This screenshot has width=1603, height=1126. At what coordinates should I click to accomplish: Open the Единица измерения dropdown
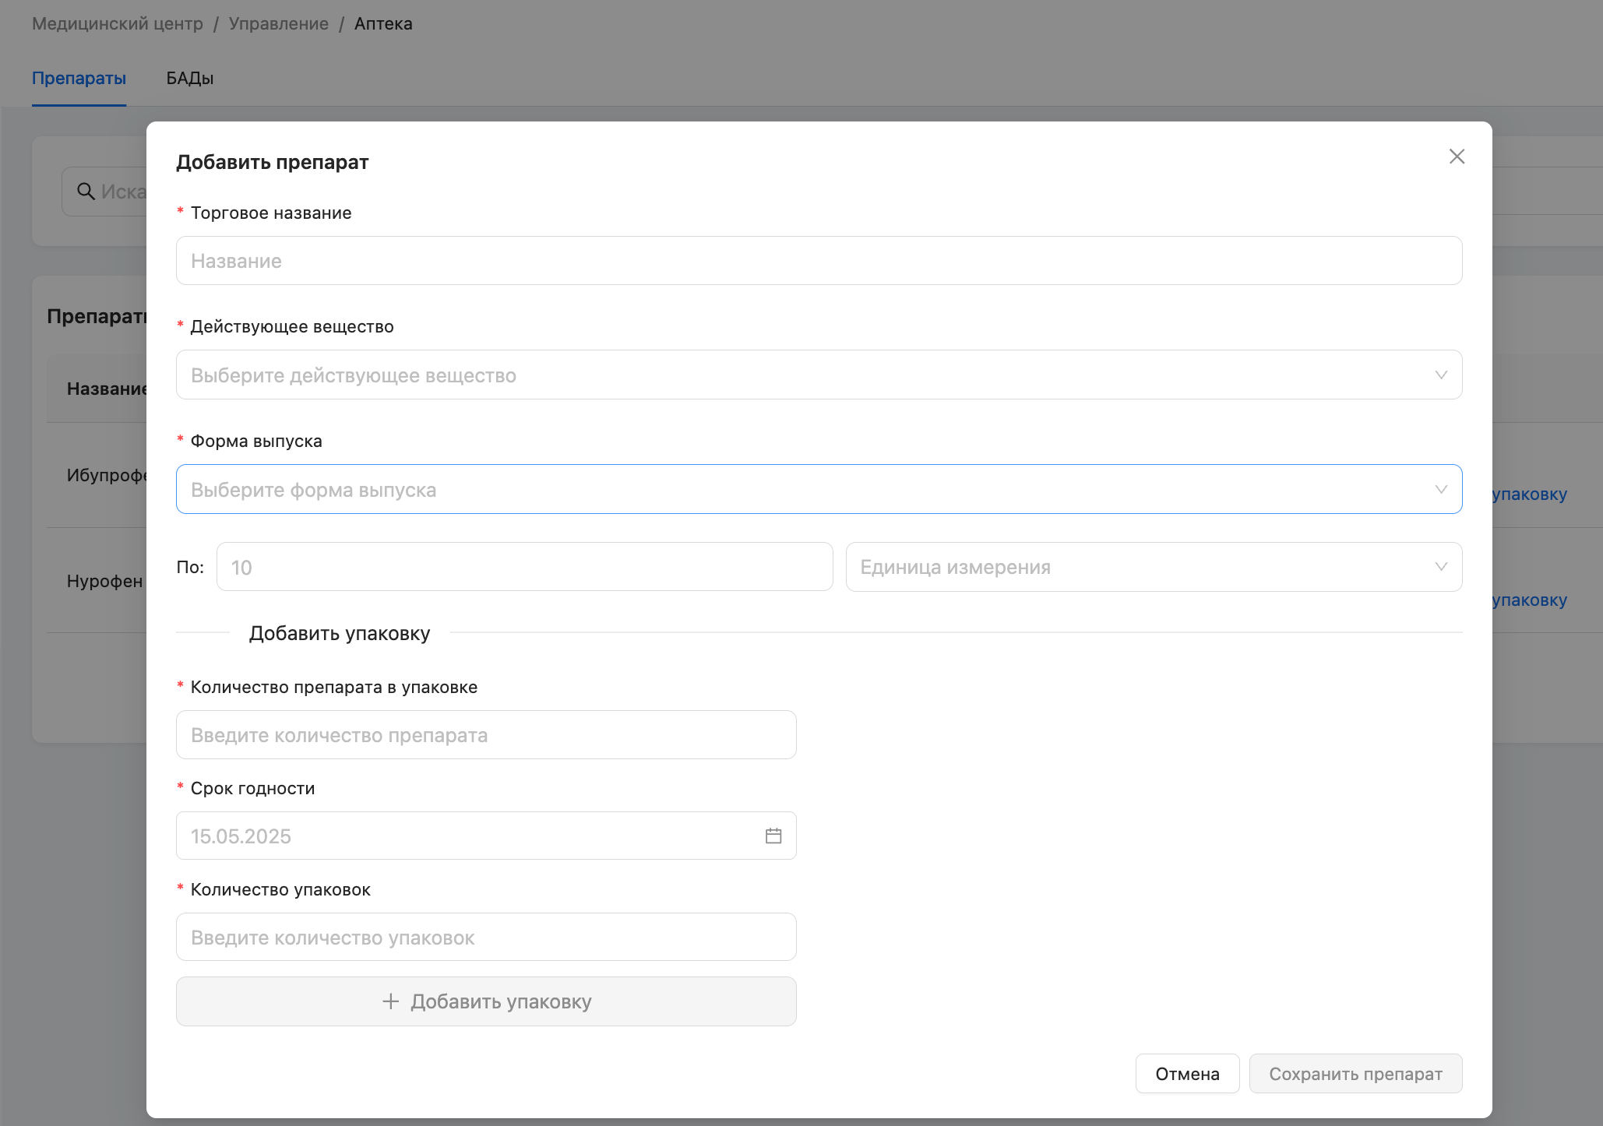pos(1153,567)
